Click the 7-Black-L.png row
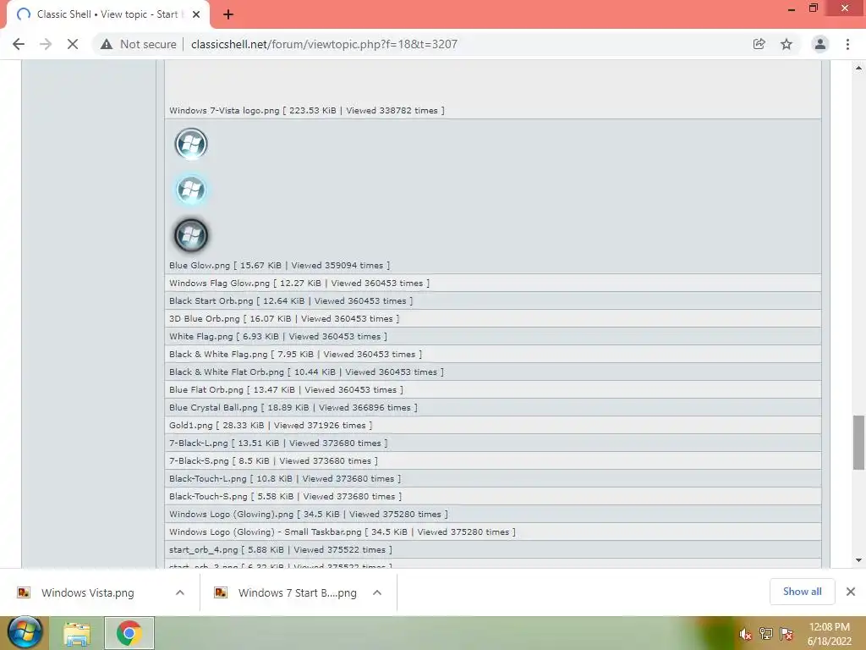 coord(493,443)
